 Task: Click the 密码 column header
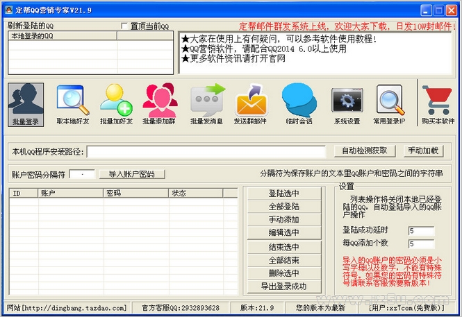[x=136, y=194]
